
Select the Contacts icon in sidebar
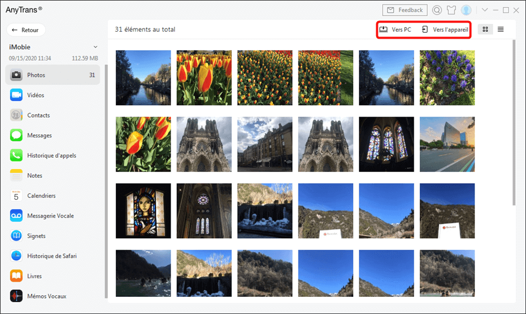(16, 115)
